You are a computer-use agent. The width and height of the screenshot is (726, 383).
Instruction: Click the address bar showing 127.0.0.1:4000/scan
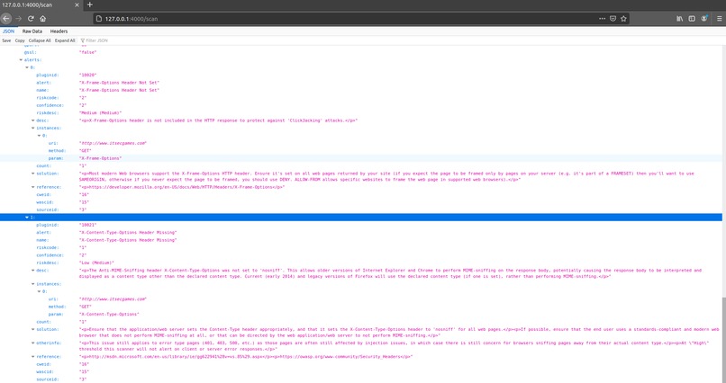361,19
